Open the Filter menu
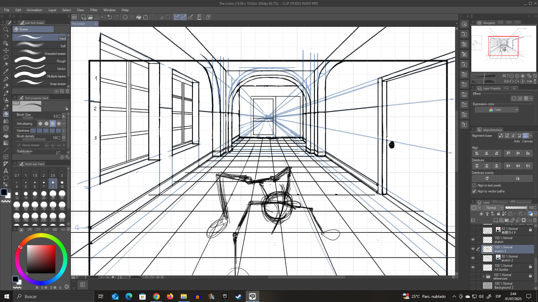The width and height of the screenshot is (538, 302). (94, 10)
